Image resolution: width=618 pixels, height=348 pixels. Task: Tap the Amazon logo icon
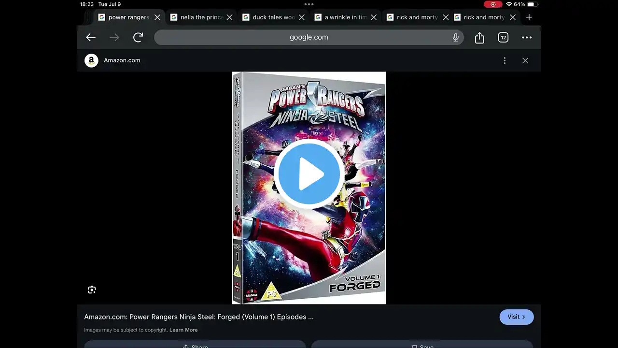click(91, 60)
